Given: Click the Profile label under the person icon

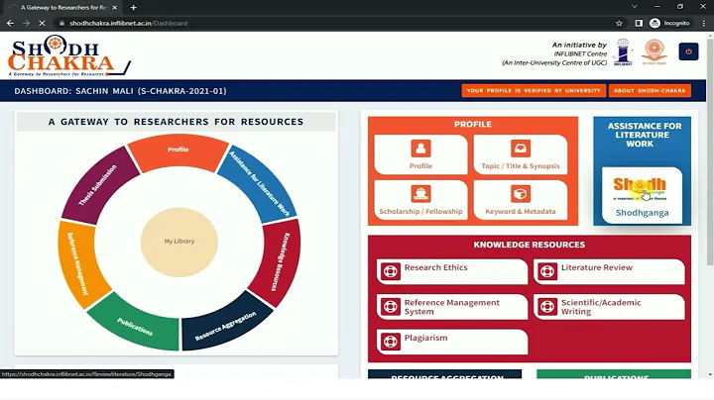Looking at the screenshot, I should (420, 166).
